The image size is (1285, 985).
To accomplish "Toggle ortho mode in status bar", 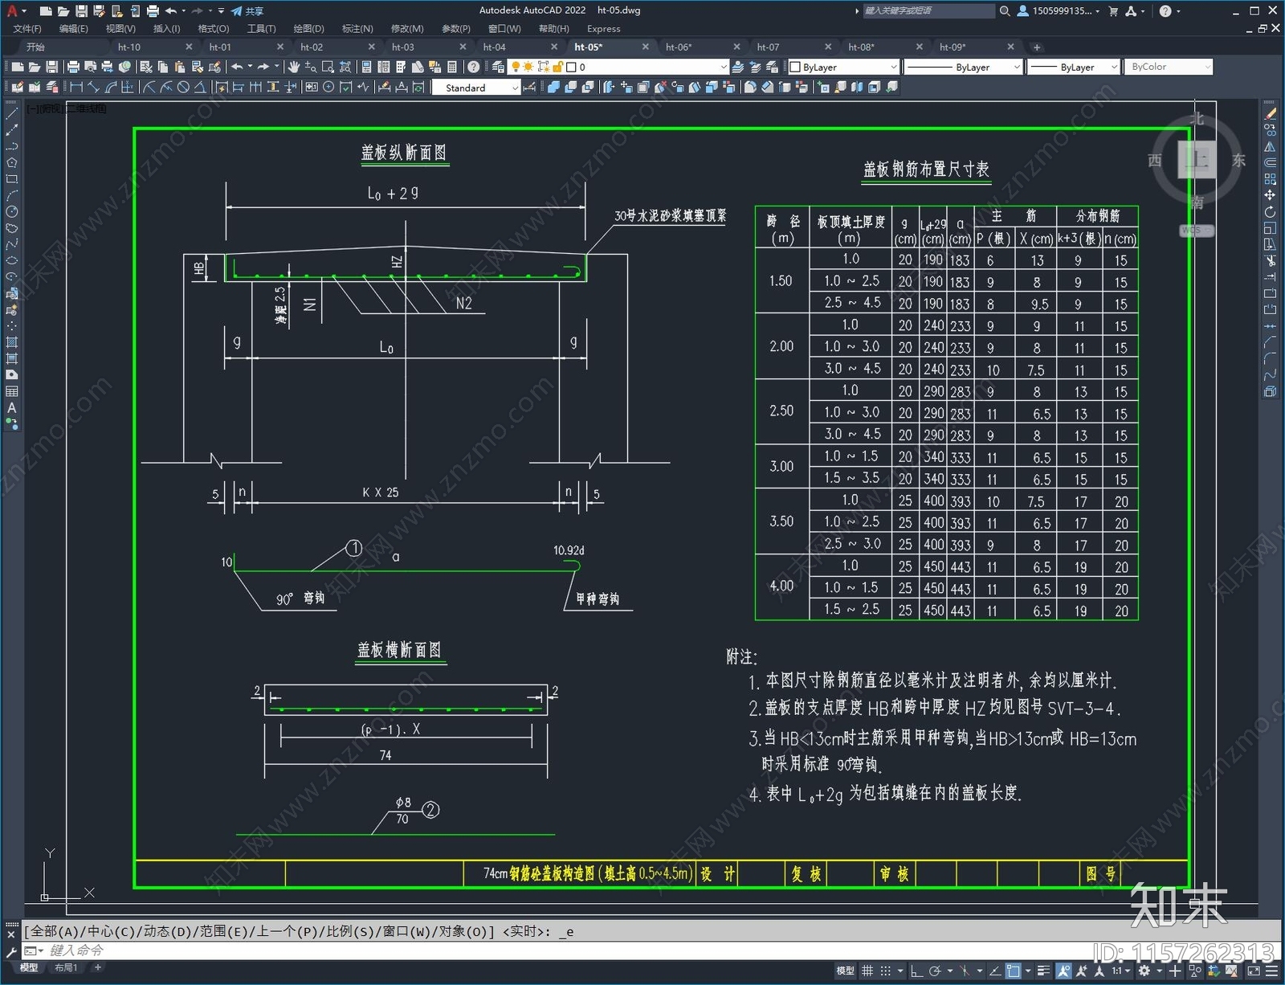I will pyautogui.click(x=916, y=971).
